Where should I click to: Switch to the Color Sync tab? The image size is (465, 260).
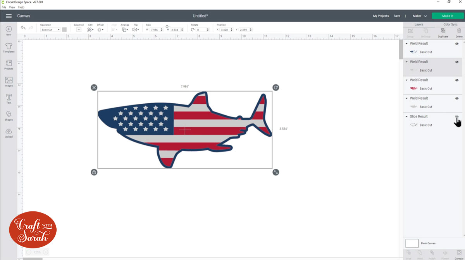[x=450, y=24]
